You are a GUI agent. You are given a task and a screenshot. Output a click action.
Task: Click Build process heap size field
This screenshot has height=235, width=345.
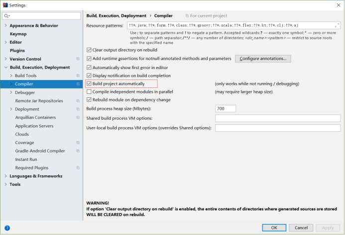(x=226, y=108)
